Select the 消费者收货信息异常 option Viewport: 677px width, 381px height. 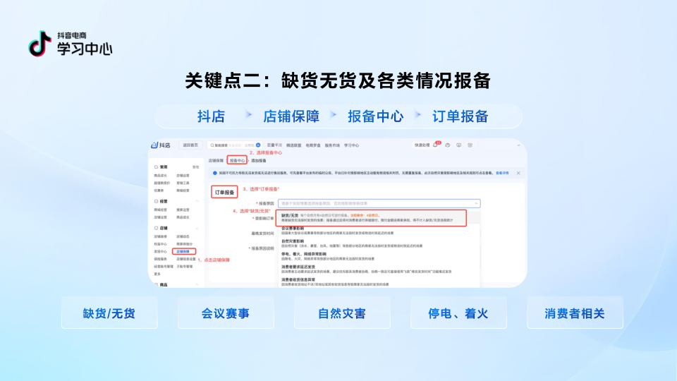point(379,282)
